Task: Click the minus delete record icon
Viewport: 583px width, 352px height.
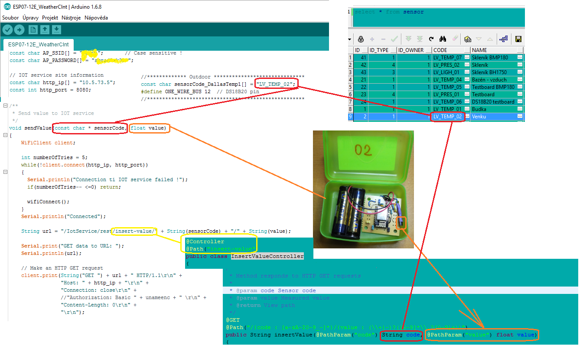Action: pos(383,39)
